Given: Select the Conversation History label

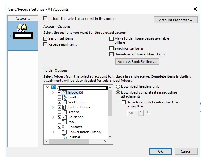Looking at the screenshot, I should (85, 132).
